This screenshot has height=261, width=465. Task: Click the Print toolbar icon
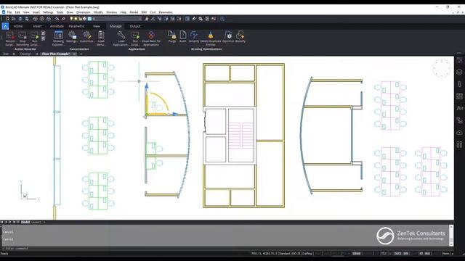(x=36, y=19)
